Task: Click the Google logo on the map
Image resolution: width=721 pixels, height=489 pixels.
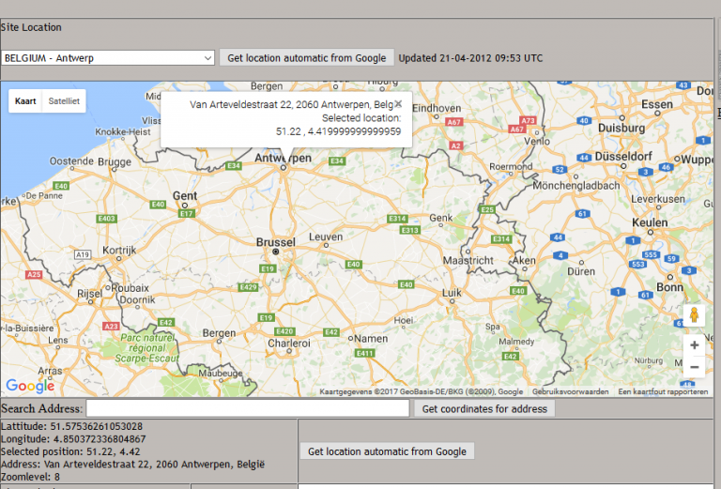Action: [x=30, y=386]
